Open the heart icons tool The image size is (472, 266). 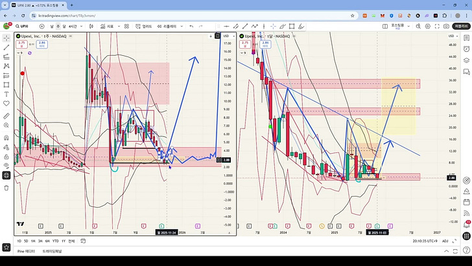tap(6, 103)
